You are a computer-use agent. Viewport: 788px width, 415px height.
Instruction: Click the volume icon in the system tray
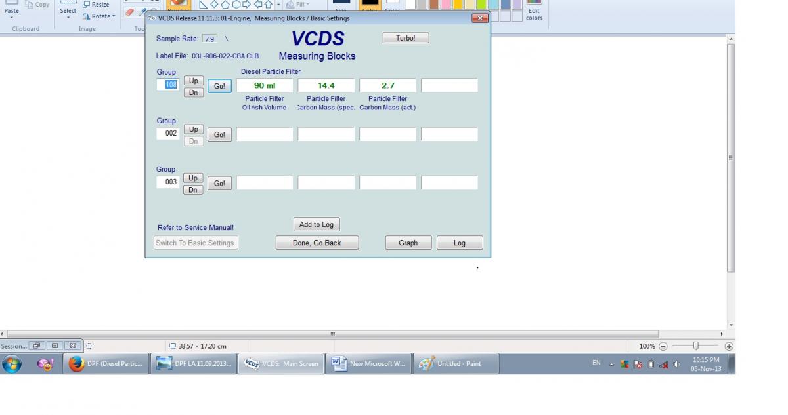(x=677, y=365)
